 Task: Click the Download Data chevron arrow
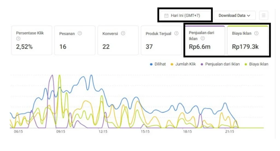(249, 16)
